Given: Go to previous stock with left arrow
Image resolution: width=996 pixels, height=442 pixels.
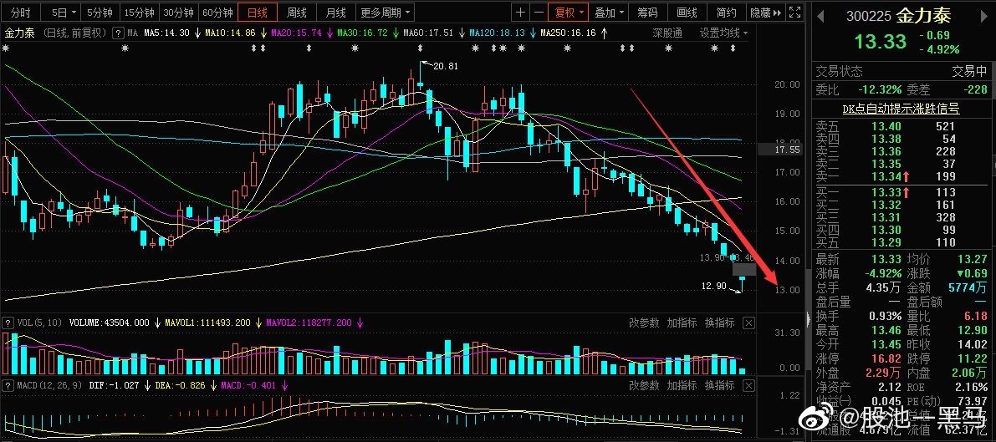Looking at the screenshot, I should click(821, 16).
